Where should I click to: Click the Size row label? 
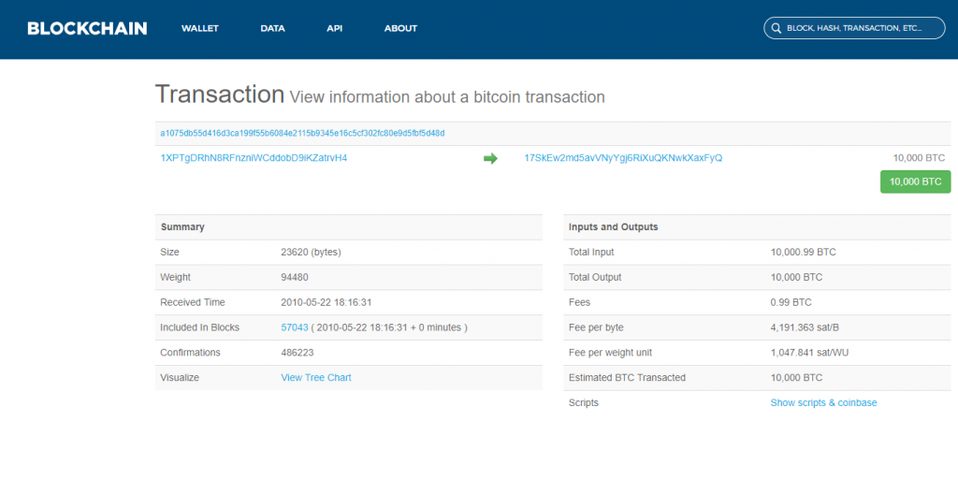[x=170, y=252]
